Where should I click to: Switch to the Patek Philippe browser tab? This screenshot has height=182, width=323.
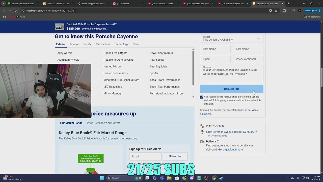[x=93, y=4]
